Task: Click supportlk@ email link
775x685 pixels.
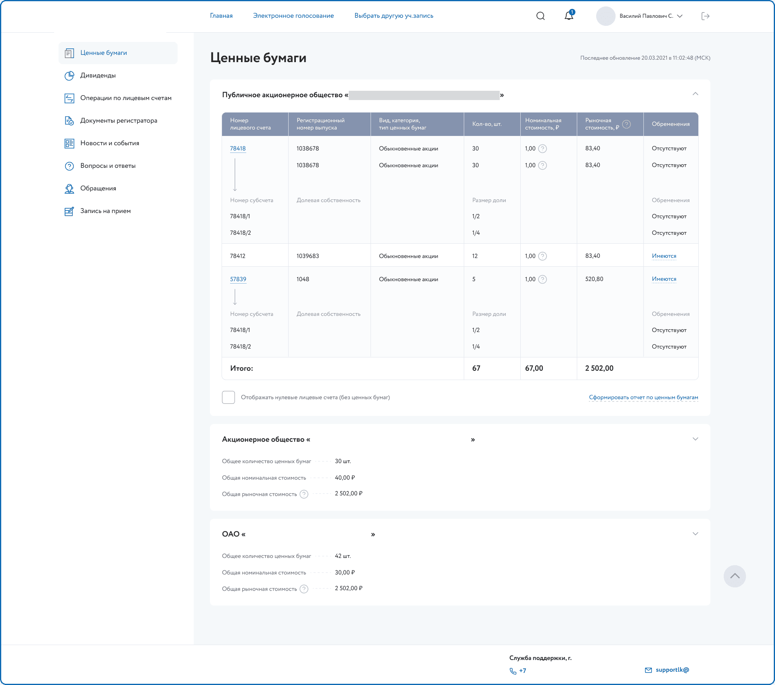Action: point(672,670)
